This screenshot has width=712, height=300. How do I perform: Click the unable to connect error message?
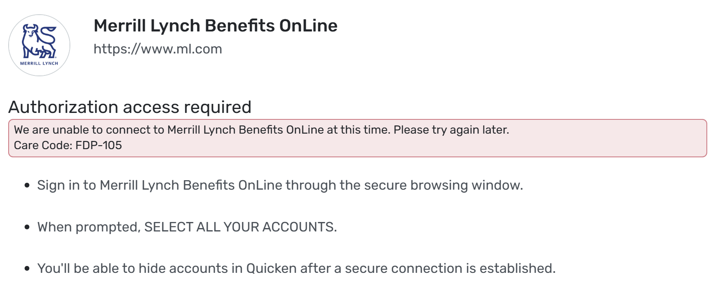[202, 130]
